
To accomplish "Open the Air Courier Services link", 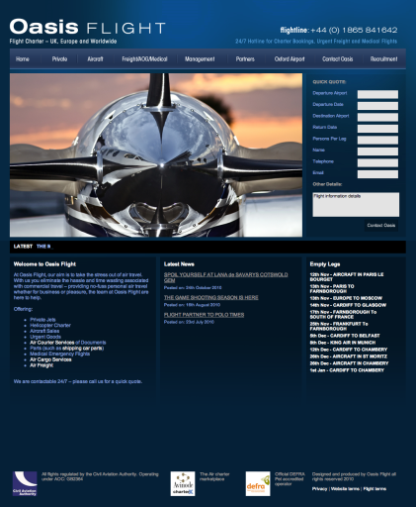I will point(52,343).
